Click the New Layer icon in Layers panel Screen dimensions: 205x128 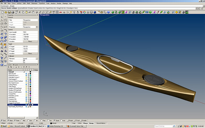(9, 67)
